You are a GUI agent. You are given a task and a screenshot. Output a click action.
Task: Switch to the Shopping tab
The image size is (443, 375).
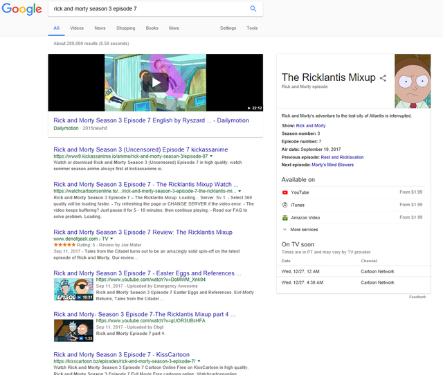click(126, 28)
